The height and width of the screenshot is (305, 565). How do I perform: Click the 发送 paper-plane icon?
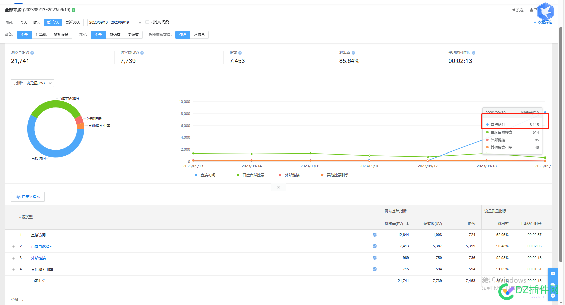[513, 10]
